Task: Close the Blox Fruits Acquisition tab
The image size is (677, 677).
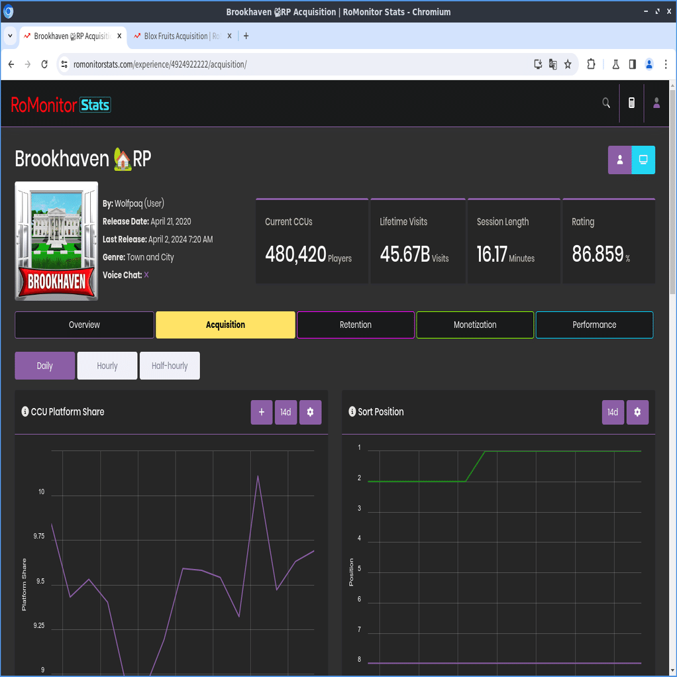Action: click(229, 36)
